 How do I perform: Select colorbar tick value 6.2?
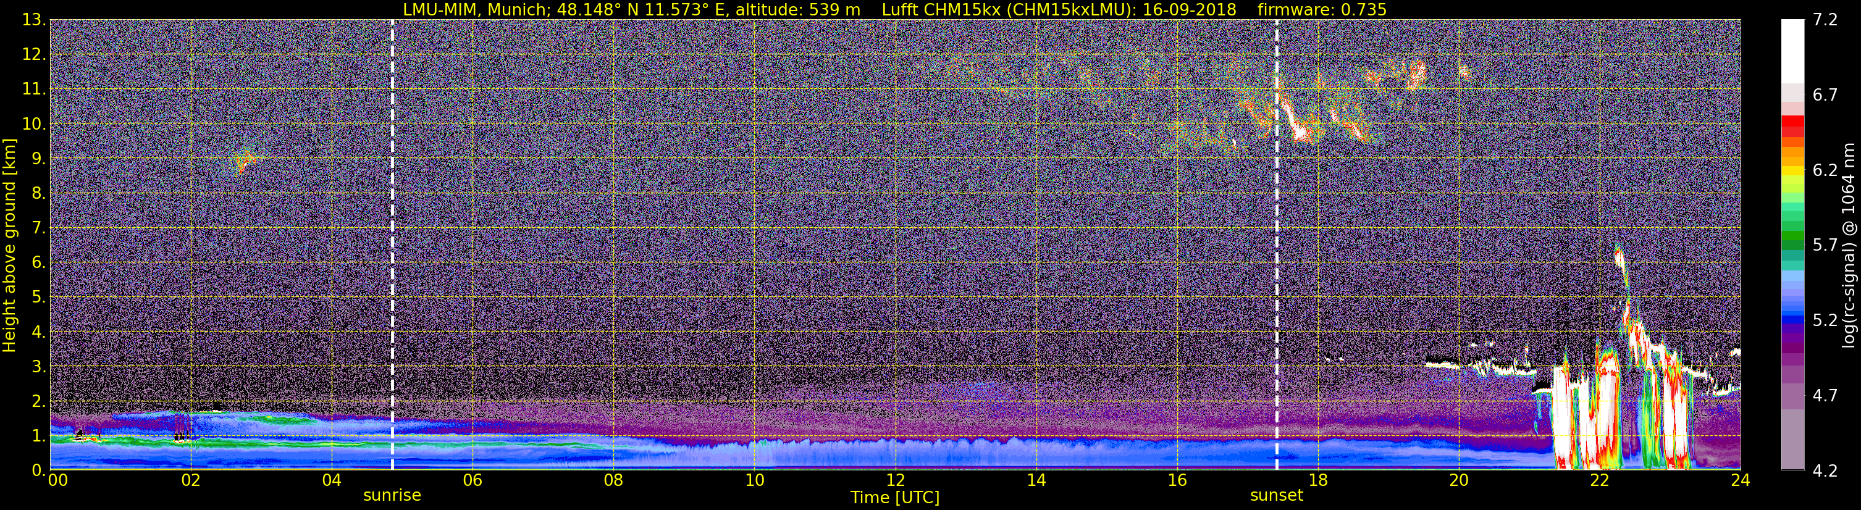[x=1825, y=170]
